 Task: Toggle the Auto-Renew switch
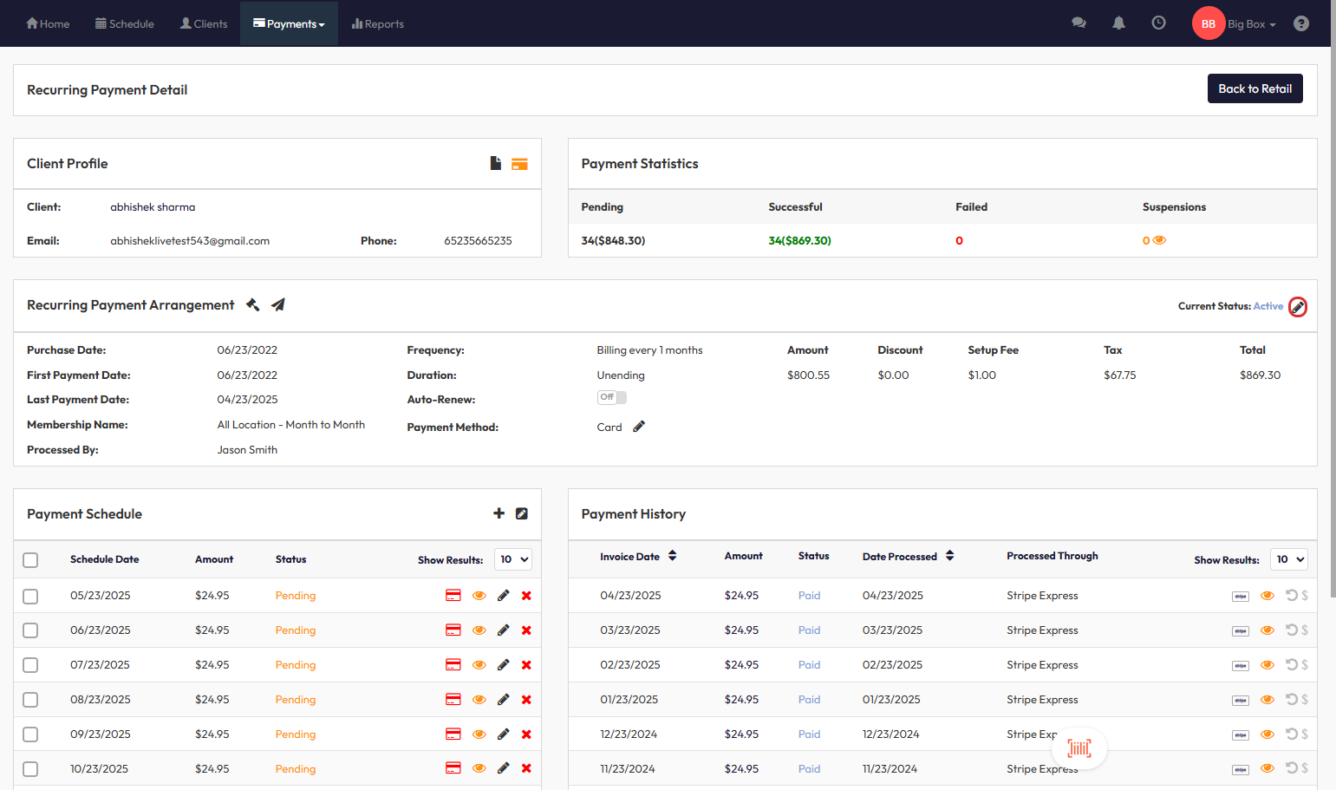click(x=611, y=397)
